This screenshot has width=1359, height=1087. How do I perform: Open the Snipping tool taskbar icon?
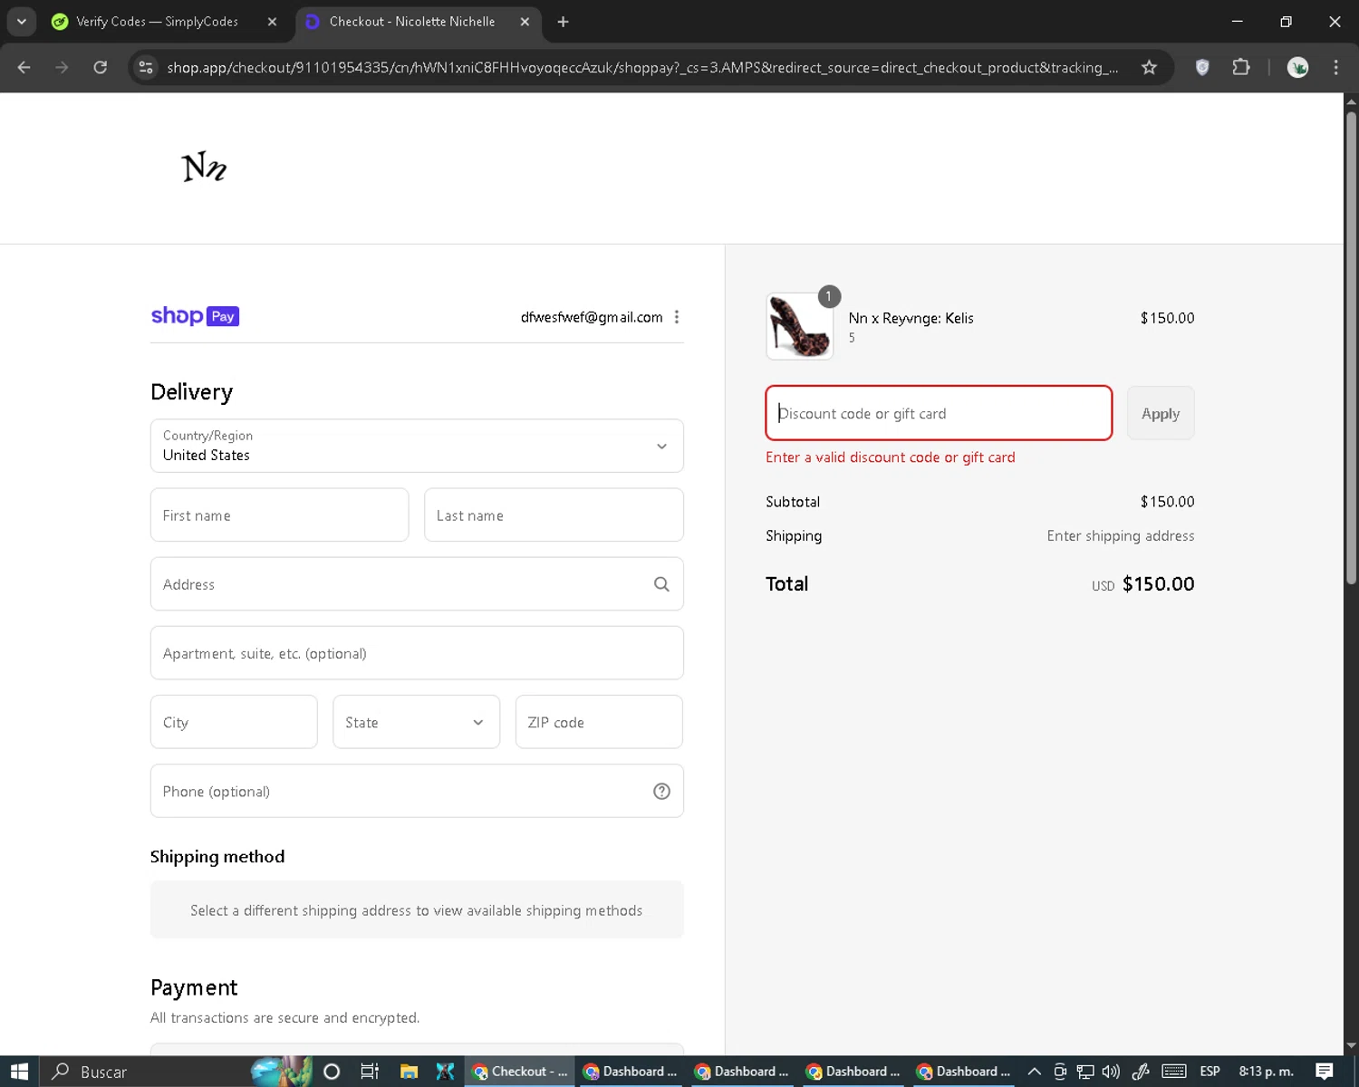(x=445, y=1072)
